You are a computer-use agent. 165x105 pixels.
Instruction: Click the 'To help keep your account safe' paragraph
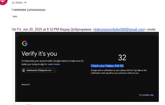[52, 63]
